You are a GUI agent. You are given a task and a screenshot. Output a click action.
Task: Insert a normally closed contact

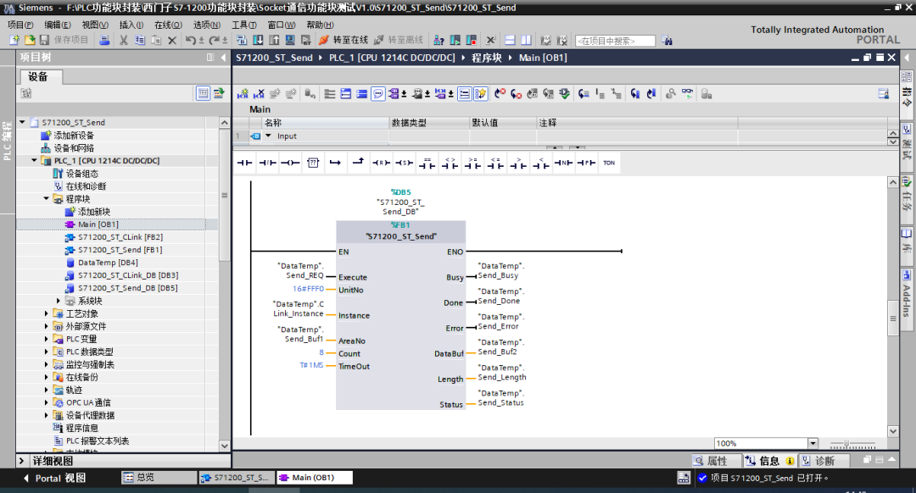pyautogui.click(x=267, y=163)
